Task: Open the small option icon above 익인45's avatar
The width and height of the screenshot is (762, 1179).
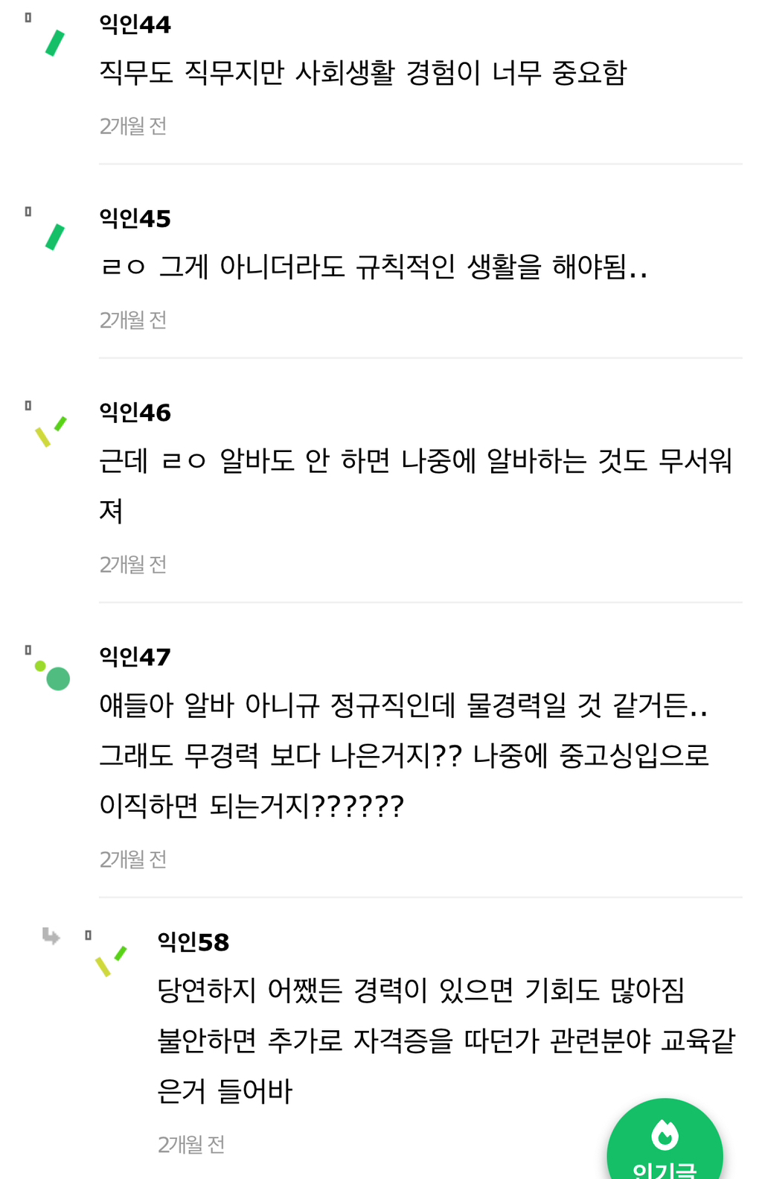Action: coord(28,212)
